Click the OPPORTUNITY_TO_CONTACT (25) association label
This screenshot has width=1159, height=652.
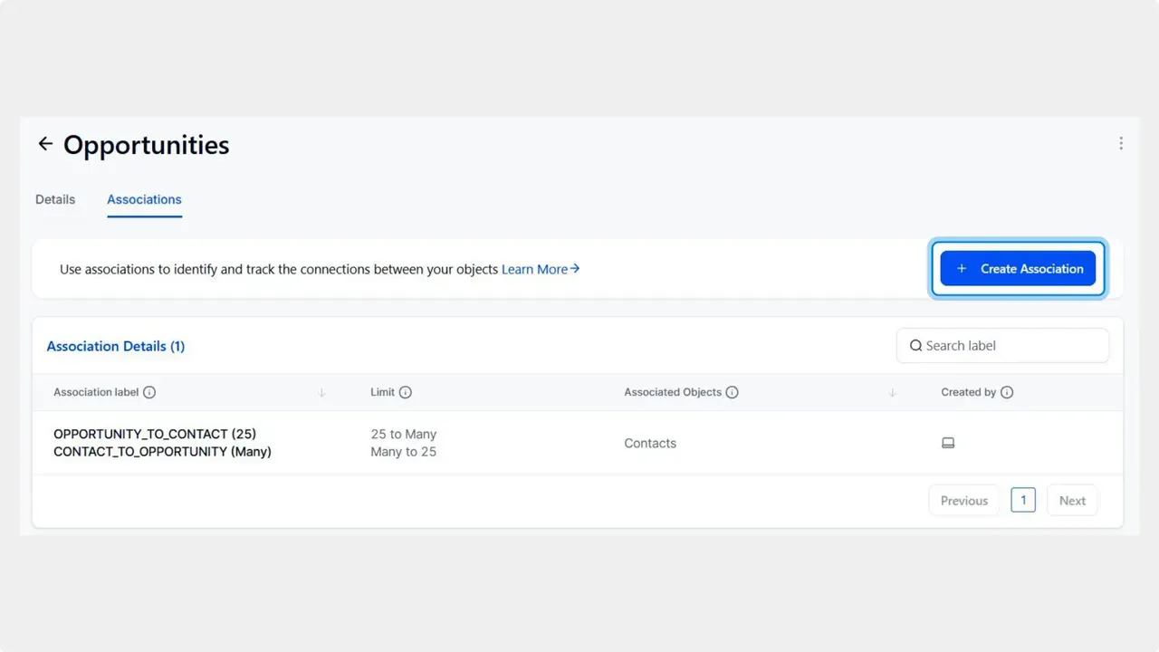(x=155, y=435)
